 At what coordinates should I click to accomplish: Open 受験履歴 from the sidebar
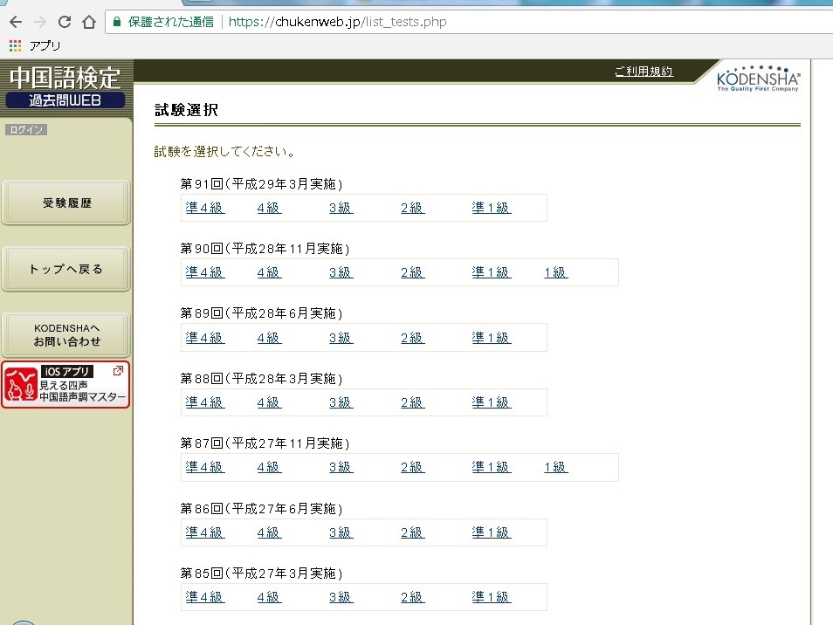66,203
